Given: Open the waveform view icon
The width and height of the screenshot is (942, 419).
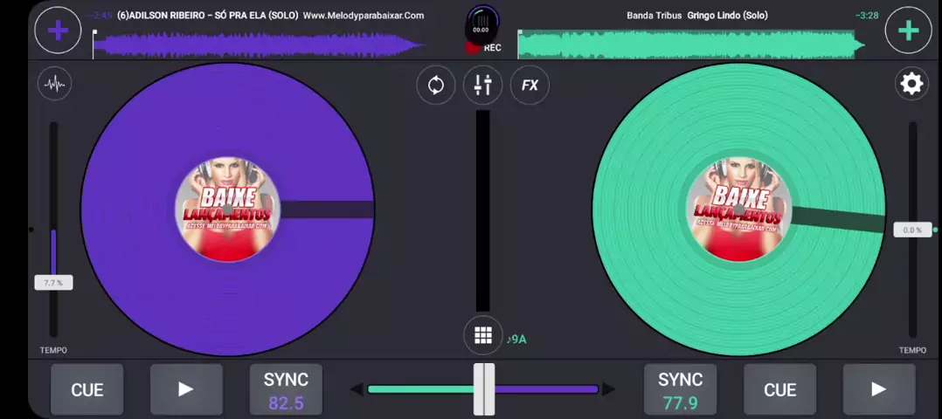Looking at the screenshot, I should coord(55,84).
